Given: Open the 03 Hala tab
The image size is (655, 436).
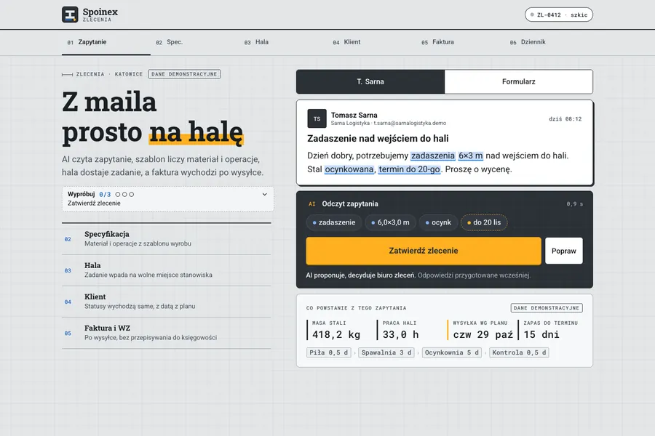Looking at the screenshot, I should 283,42.
